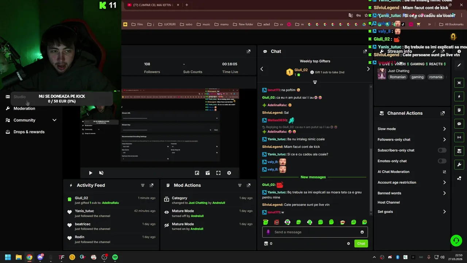Screen dimensions: 467x263
Task: Toggle channel actions widget in side rail
Action: pos(459,151)
